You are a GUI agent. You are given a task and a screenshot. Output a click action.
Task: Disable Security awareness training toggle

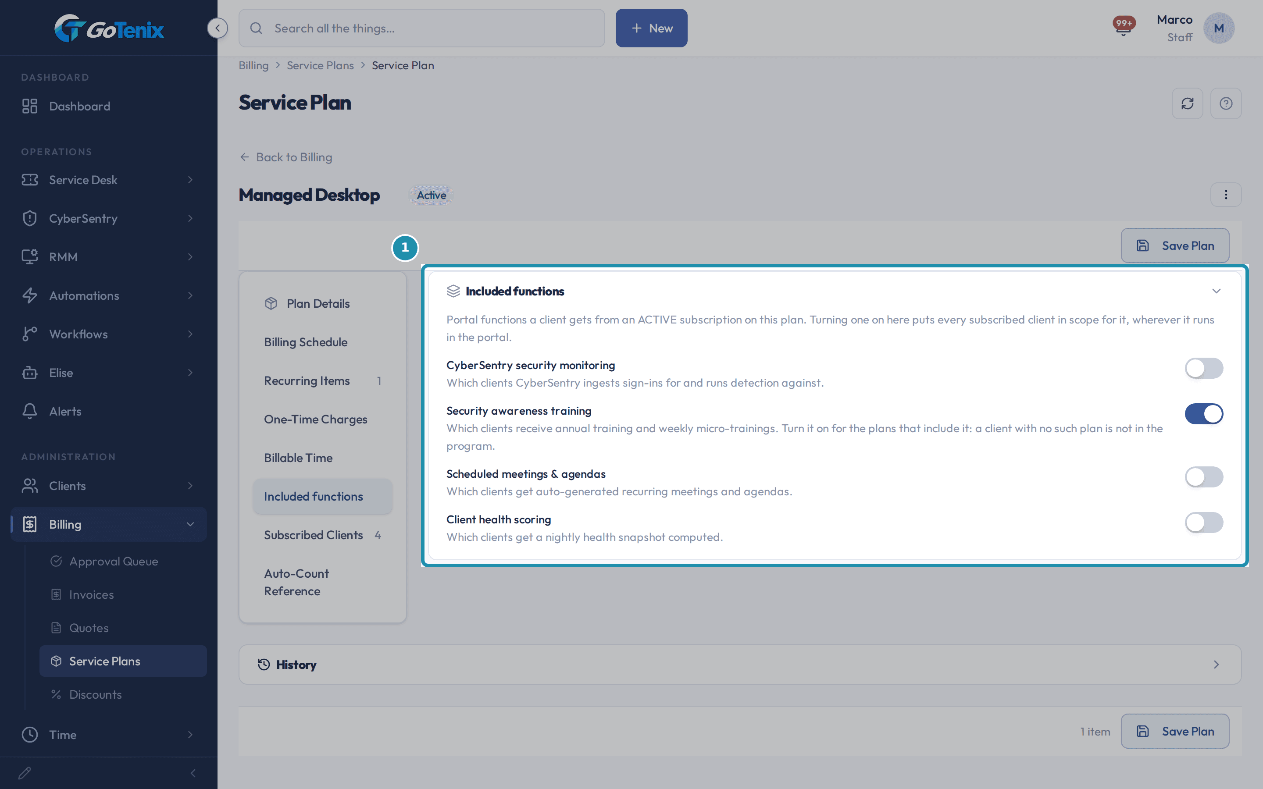pyautogui.click(x=1203, y=414)
